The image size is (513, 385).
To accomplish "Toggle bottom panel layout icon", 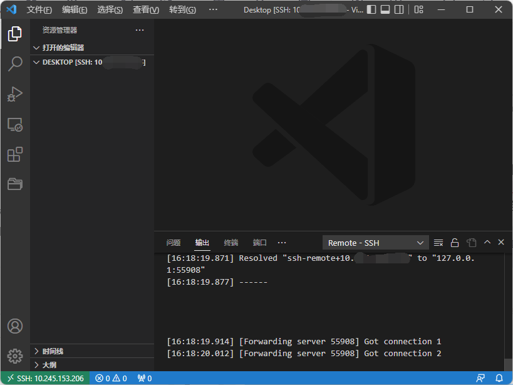I will [385, 10].
